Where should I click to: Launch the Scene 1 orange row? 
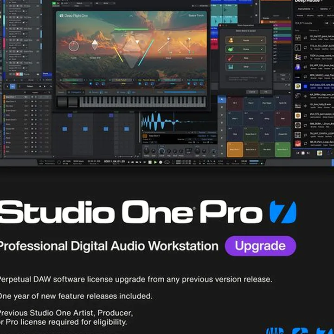(x=276, y=22)
